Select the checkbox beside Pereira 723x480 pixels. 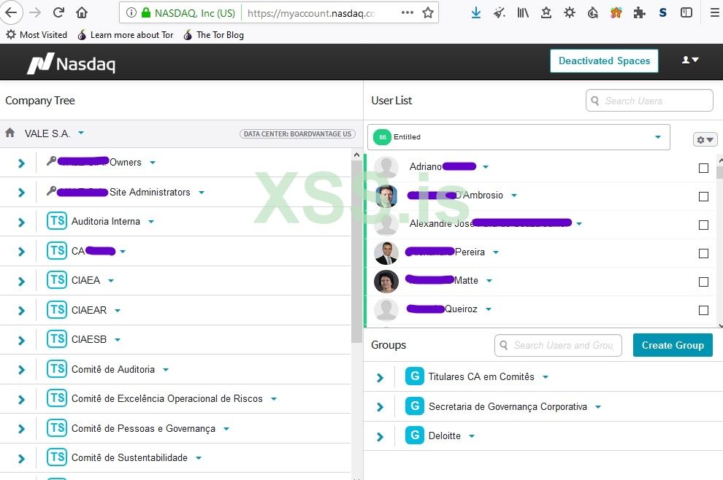click(703, 253)
